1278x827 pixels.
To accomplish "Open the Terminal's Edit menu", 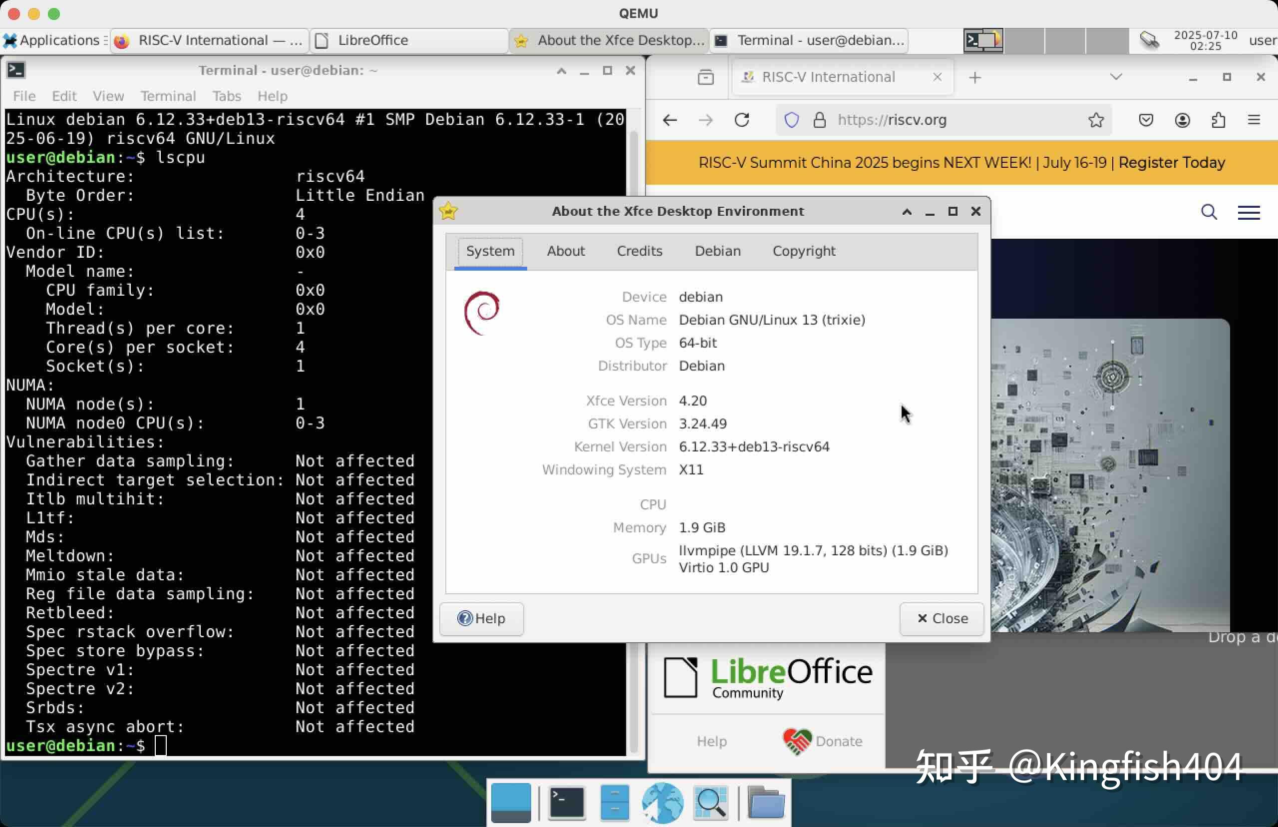I will [x=64, y=95].
